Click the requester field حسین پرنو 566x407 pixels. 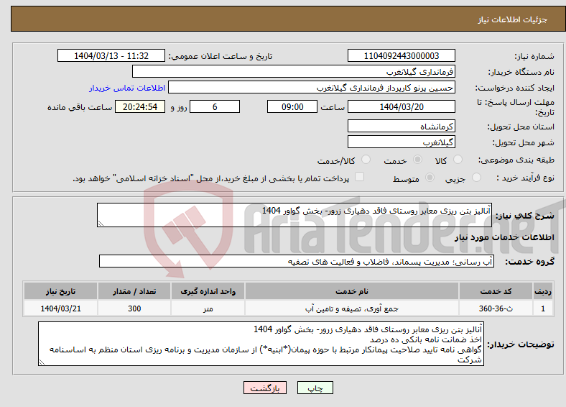pos(312,88)
